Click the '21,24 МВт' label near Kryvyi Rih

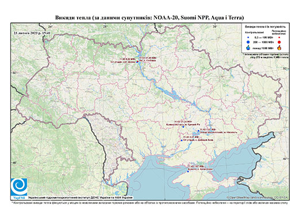pos(183,122)
